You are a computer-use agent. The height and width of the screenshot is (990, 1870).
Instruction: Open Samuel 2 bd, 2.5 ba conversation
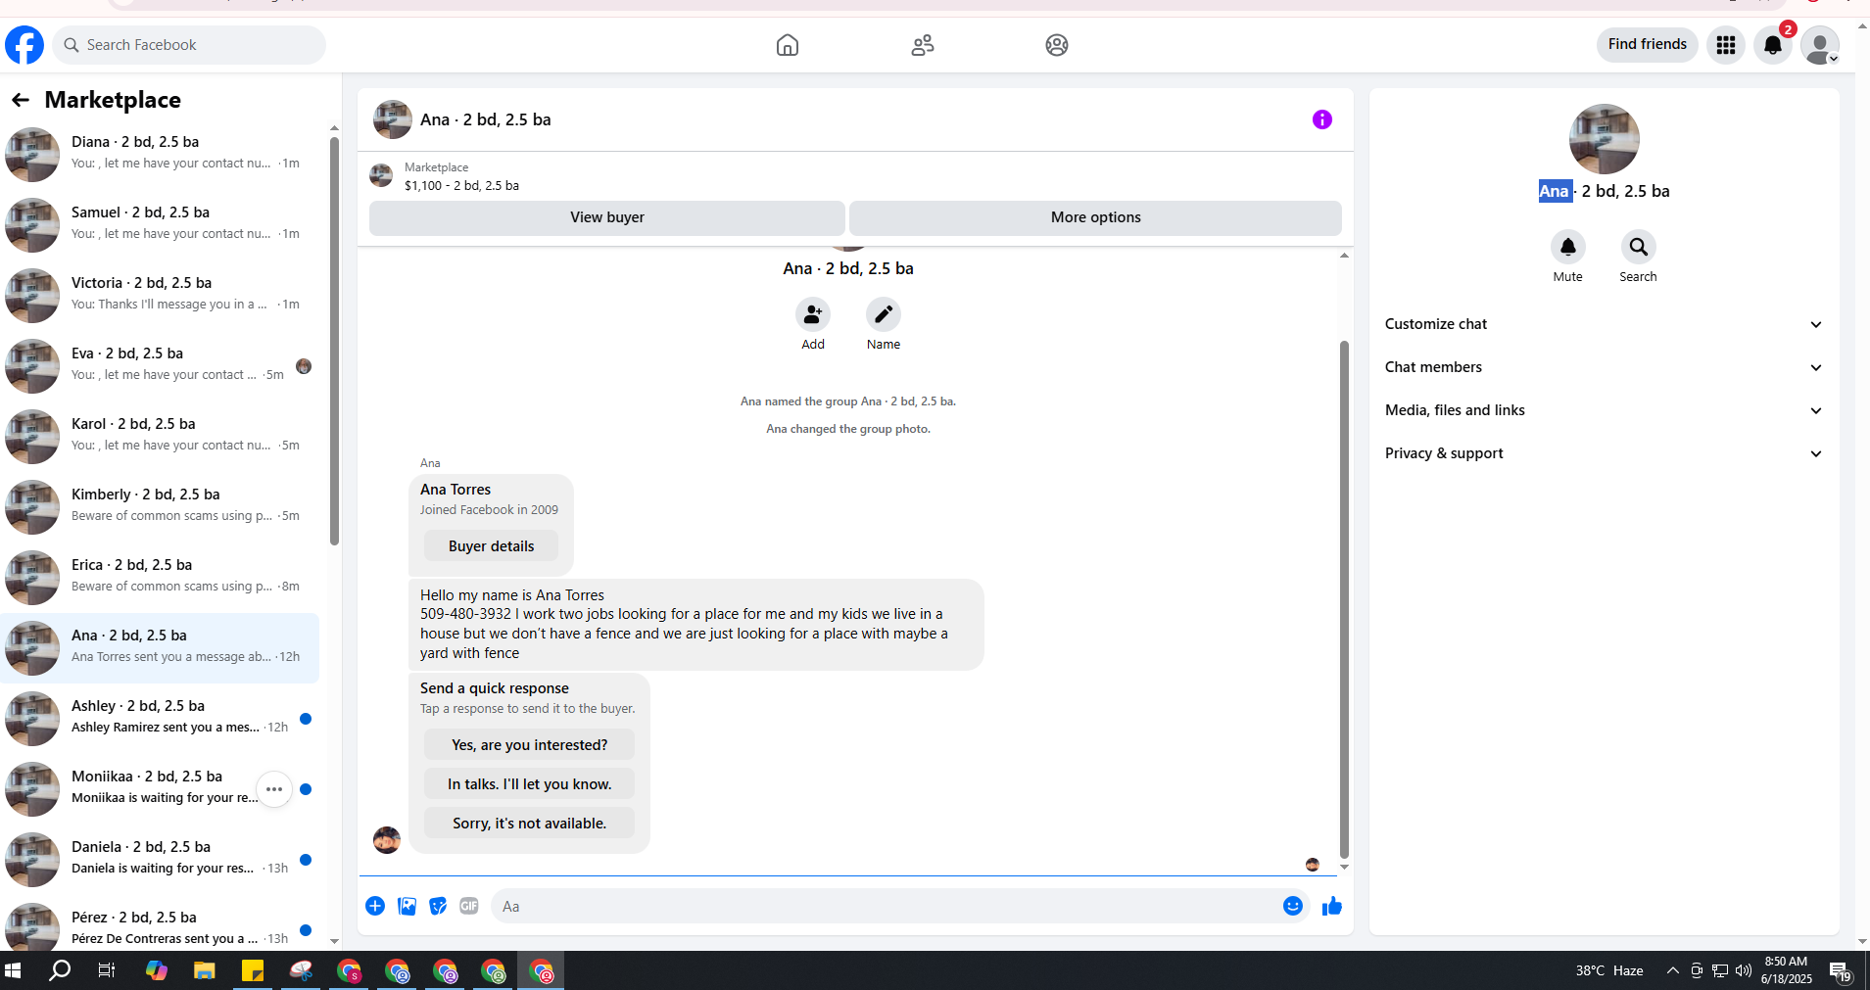(x=161, y=224)
